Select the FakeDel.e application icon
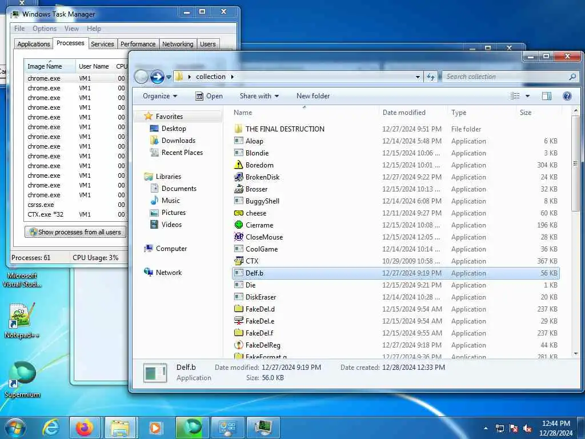 tap(238, 321)
